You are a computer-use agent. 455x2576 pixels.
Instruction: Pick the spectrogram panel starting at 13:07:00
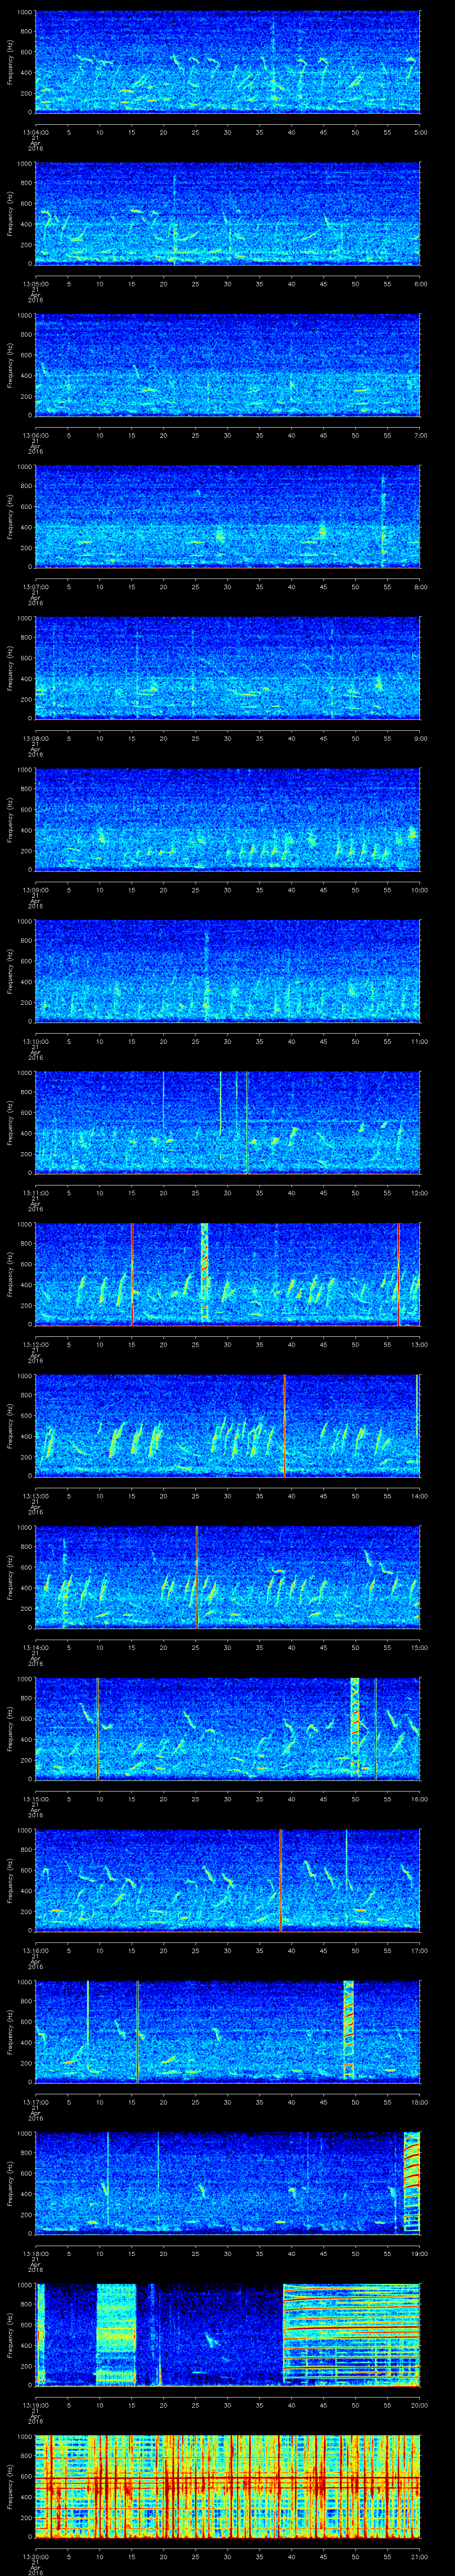click(x=227, y=516)
